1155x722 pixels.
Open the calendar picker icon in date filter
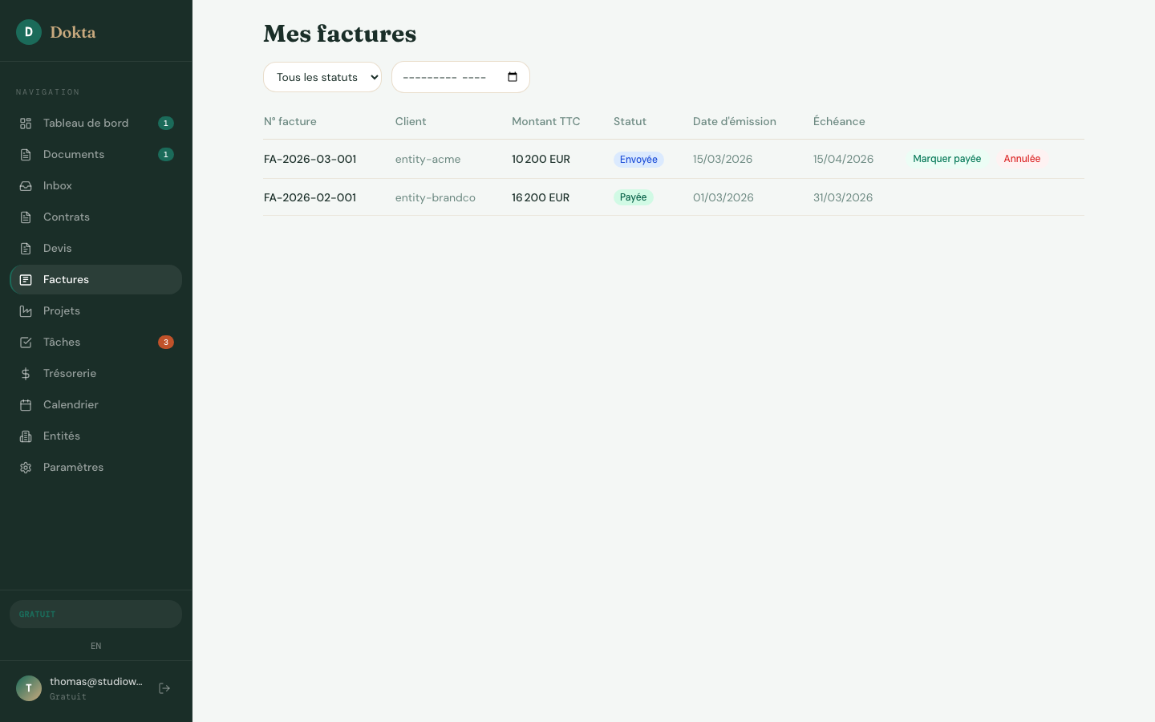[513, 77]
